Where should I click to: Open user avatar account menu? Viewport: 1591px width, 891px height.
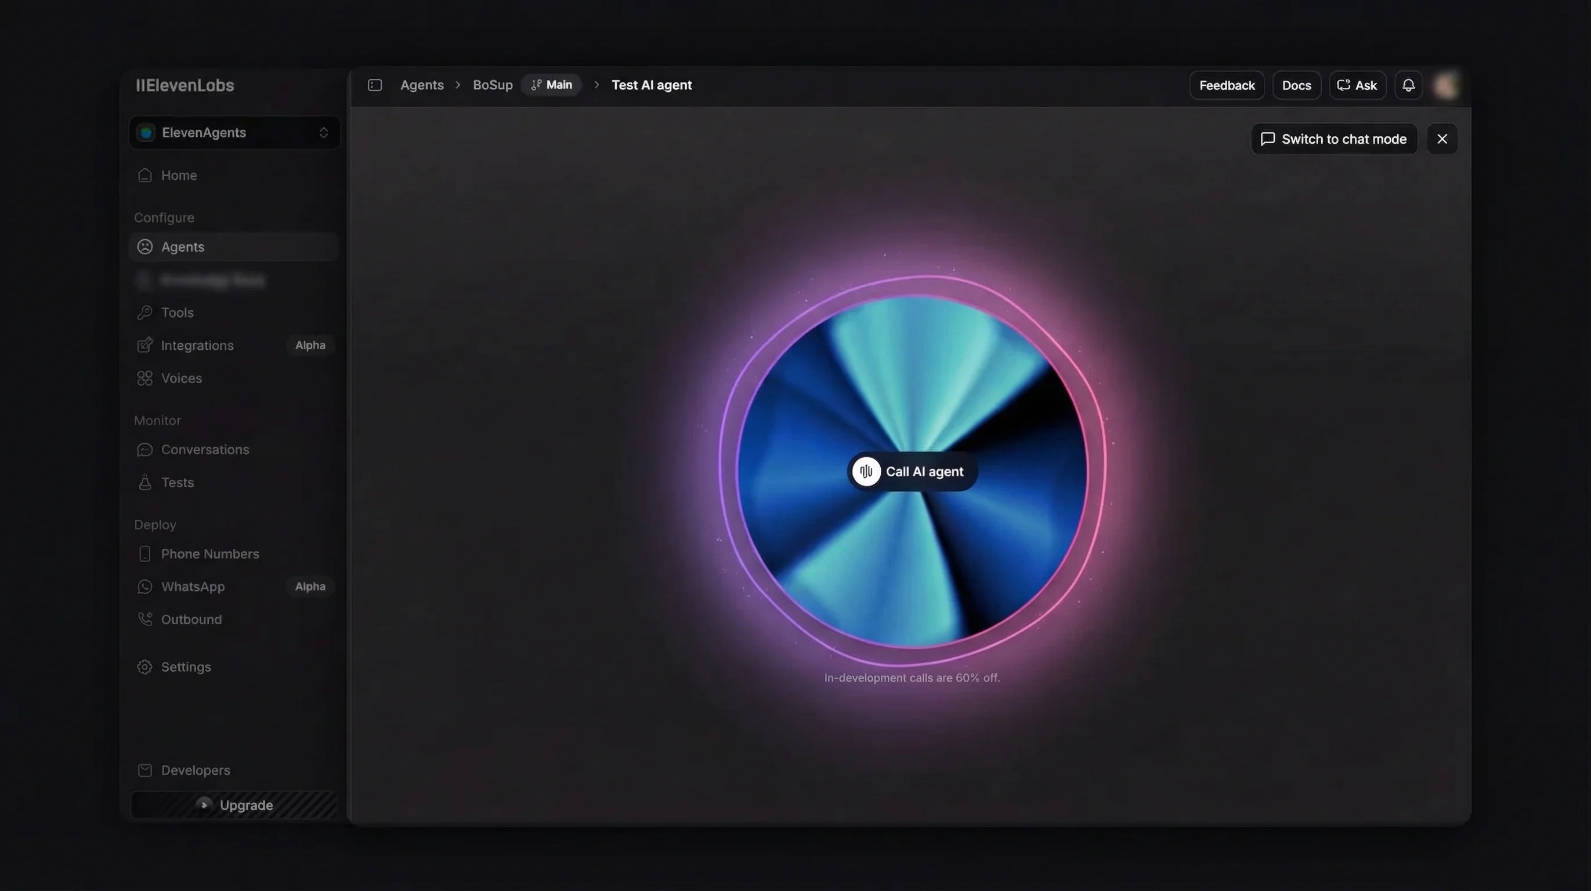(x=1446, y=85)
